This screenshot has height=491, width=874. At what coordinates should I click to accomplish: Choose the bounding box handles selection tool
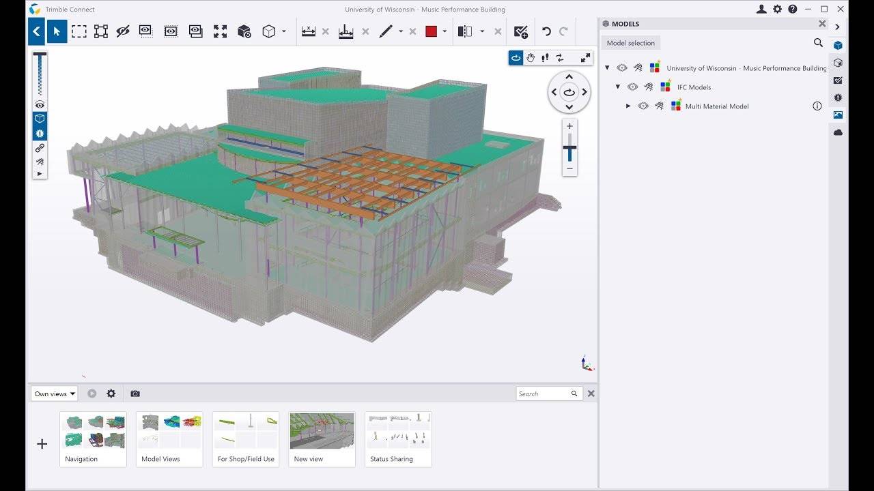point(101,31)
